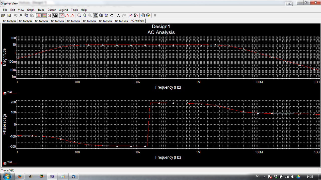Open the Legend menu

(x=63, y=10)
